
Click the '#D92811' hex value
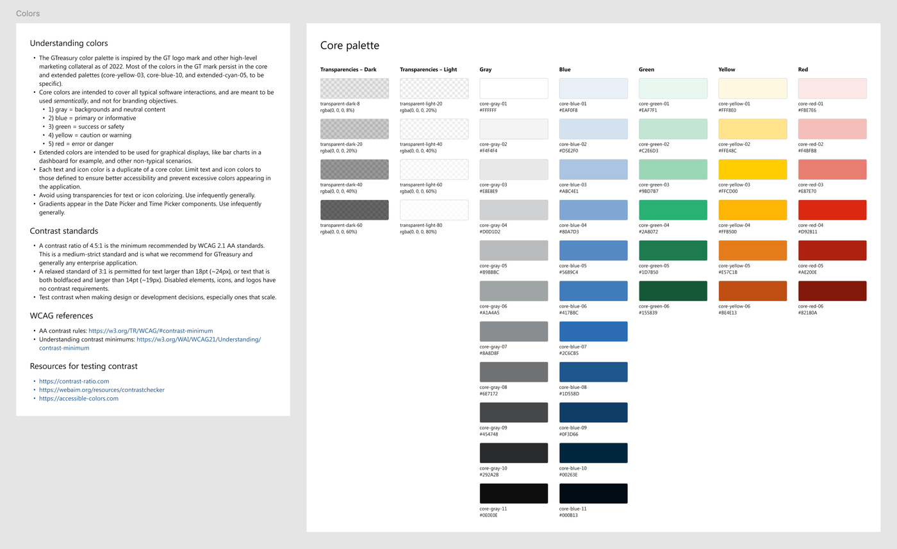pos(808,231)
